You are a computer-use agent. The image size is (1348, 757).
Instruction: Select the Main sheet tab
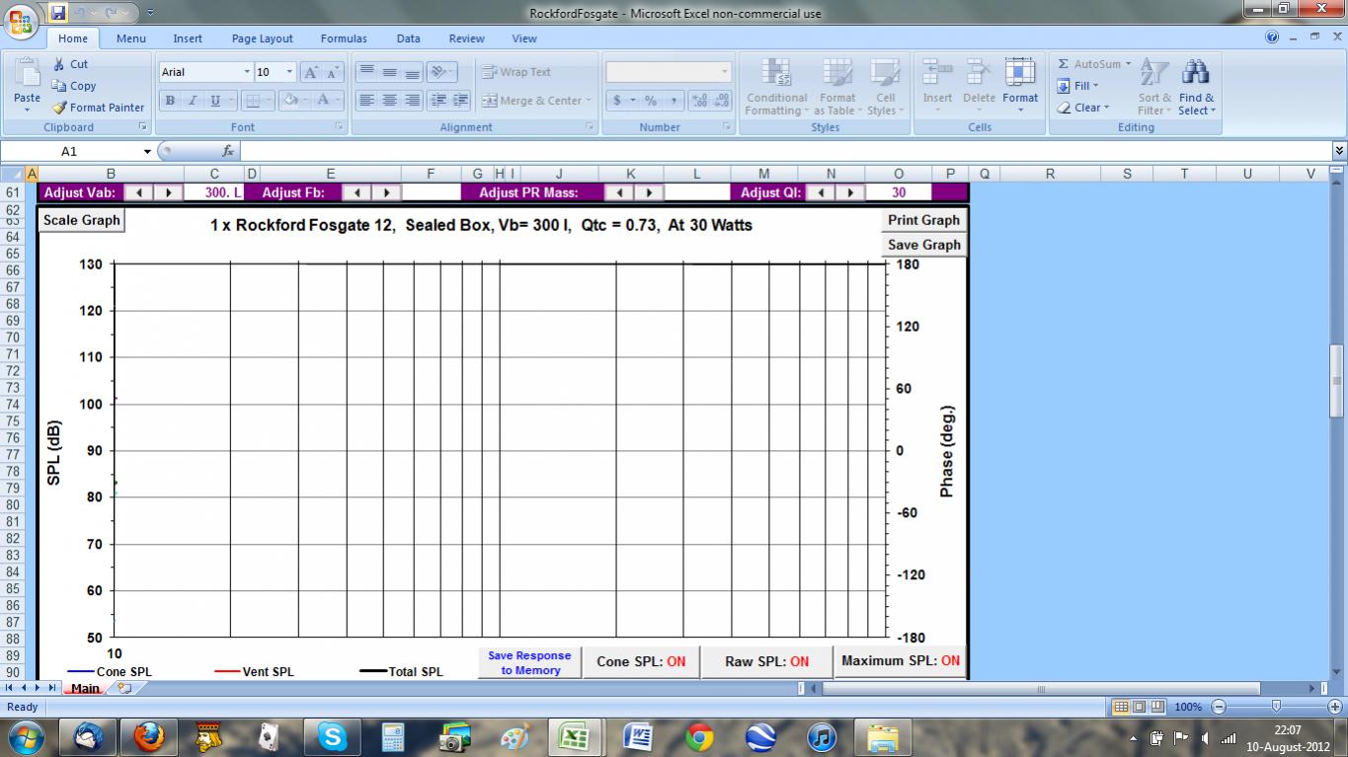tap(85, 688)
